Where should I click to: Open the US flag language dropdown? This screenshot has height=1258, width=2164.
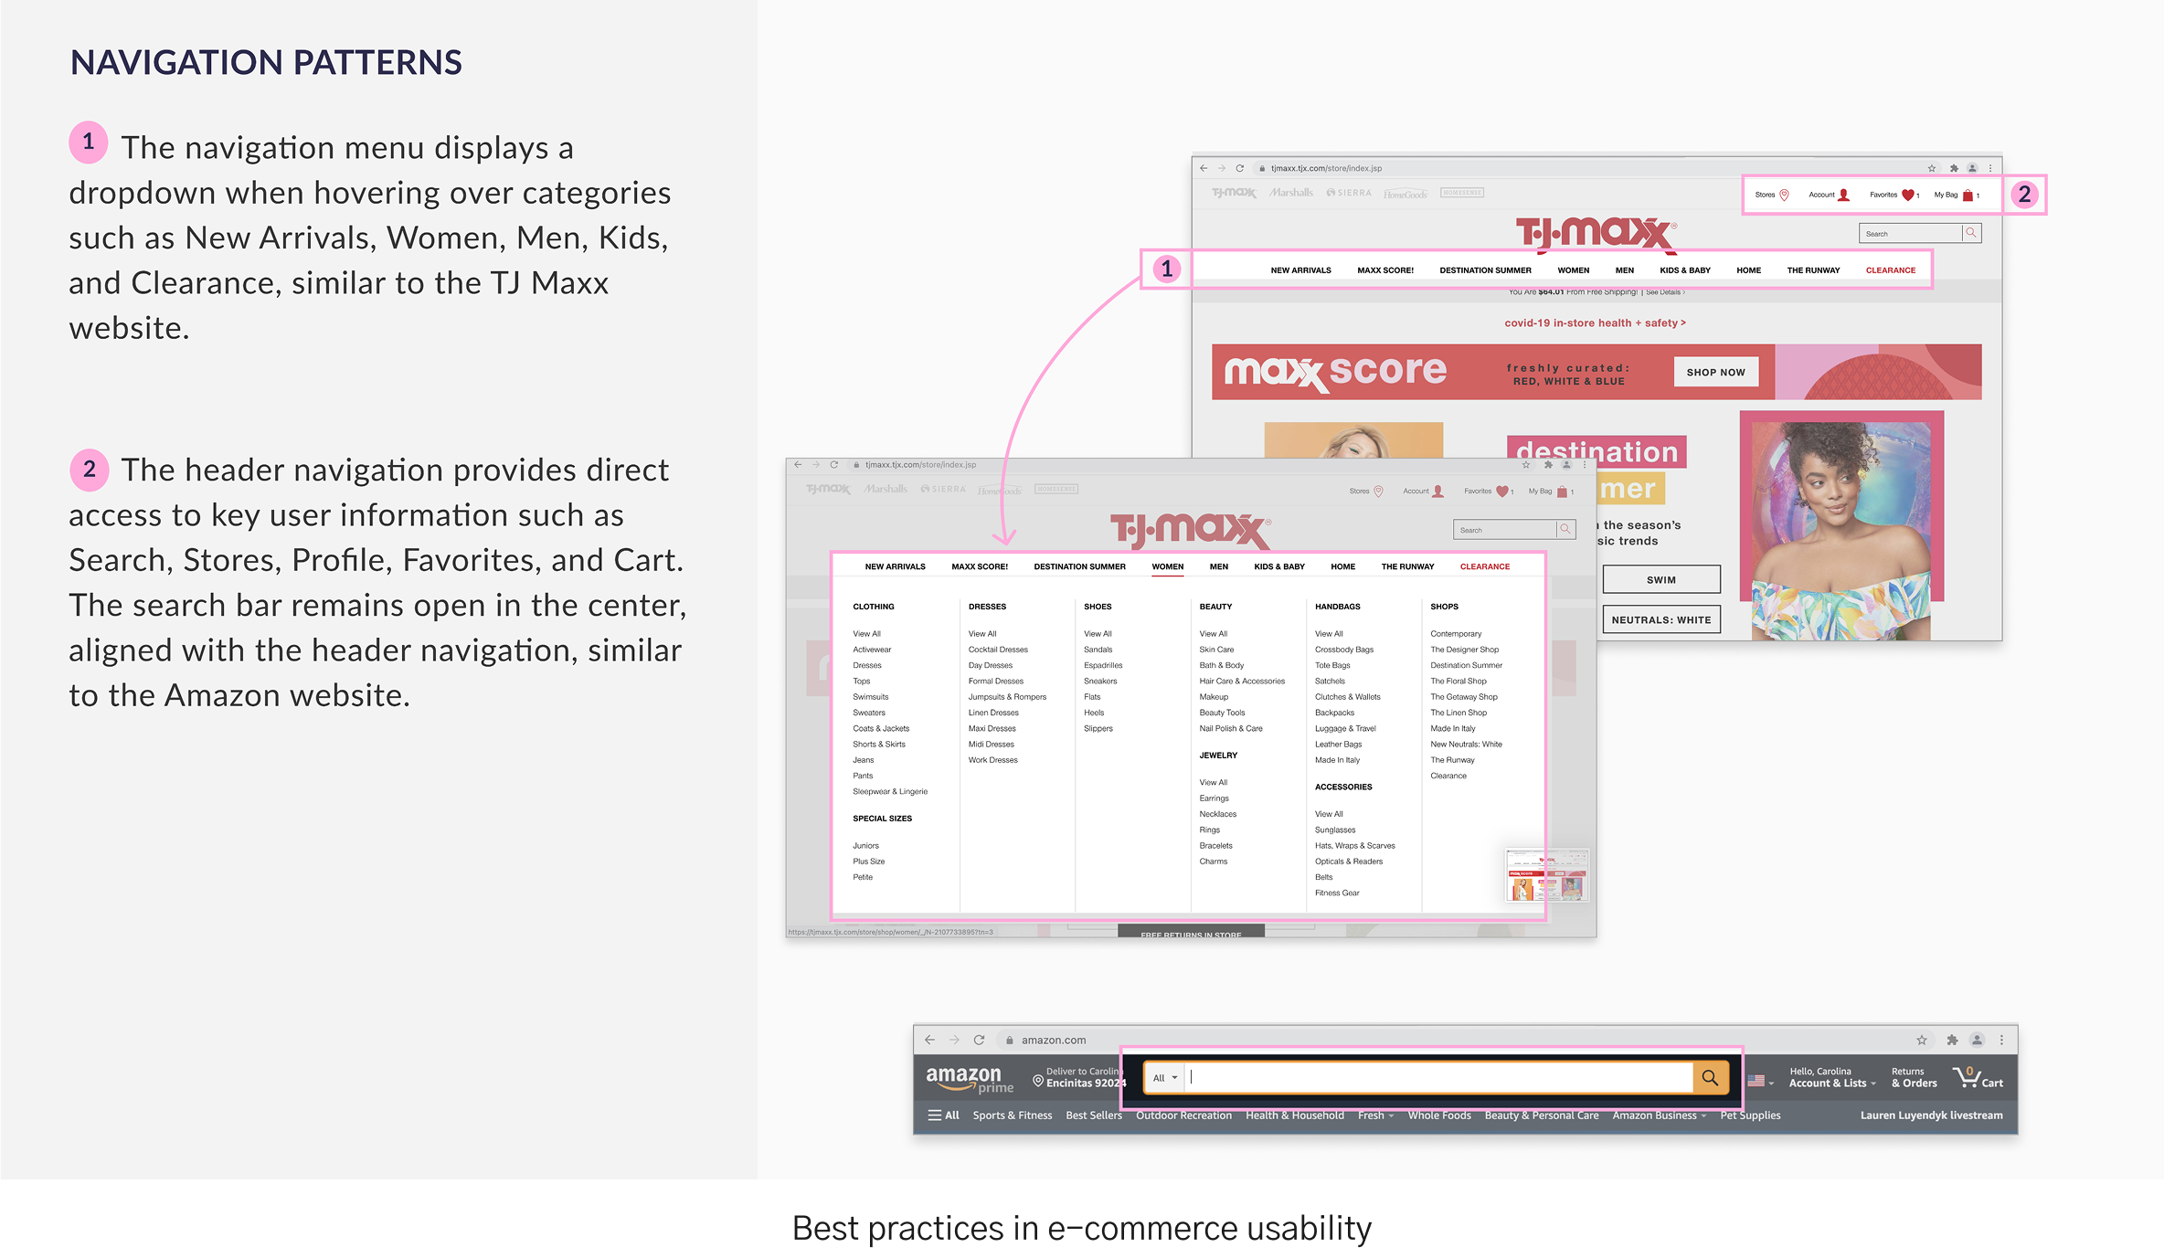click(1760, 1081)
